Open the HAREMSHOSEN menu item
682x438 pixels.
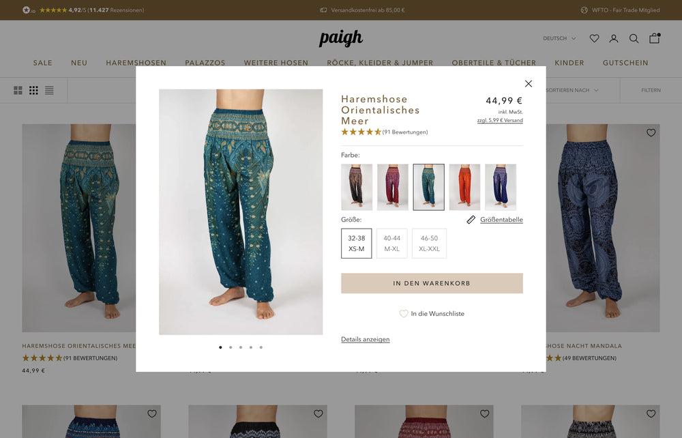(136, 63)
